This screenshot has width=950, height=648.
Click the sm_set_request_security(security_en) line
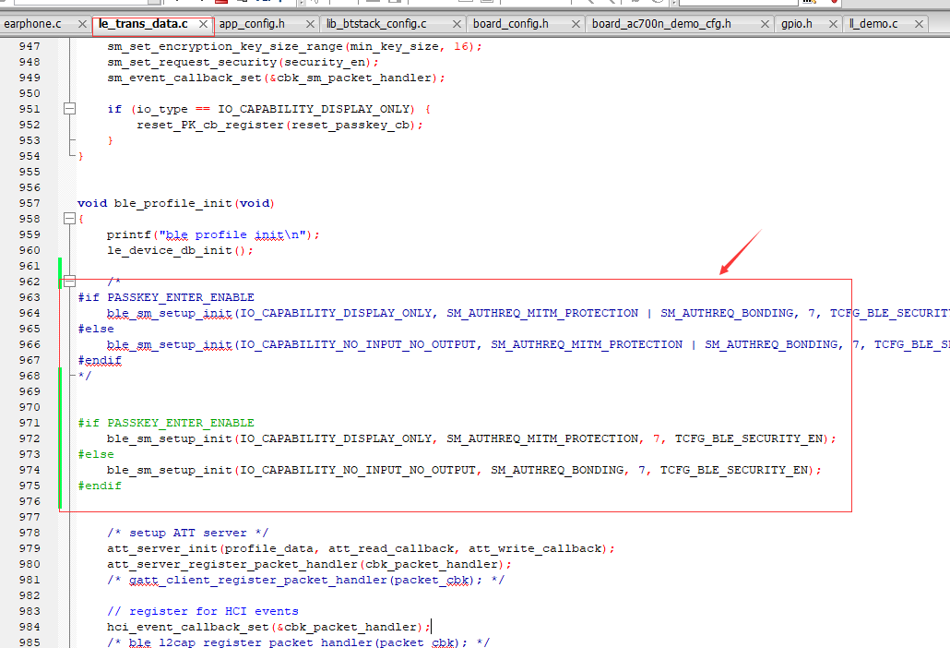click(x=243, y=62)
